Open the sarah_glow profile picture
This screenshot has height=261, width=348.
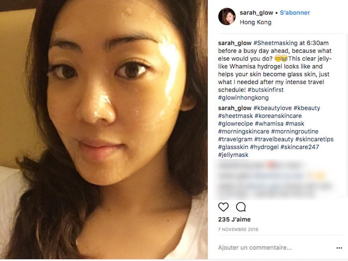point(227,16)
